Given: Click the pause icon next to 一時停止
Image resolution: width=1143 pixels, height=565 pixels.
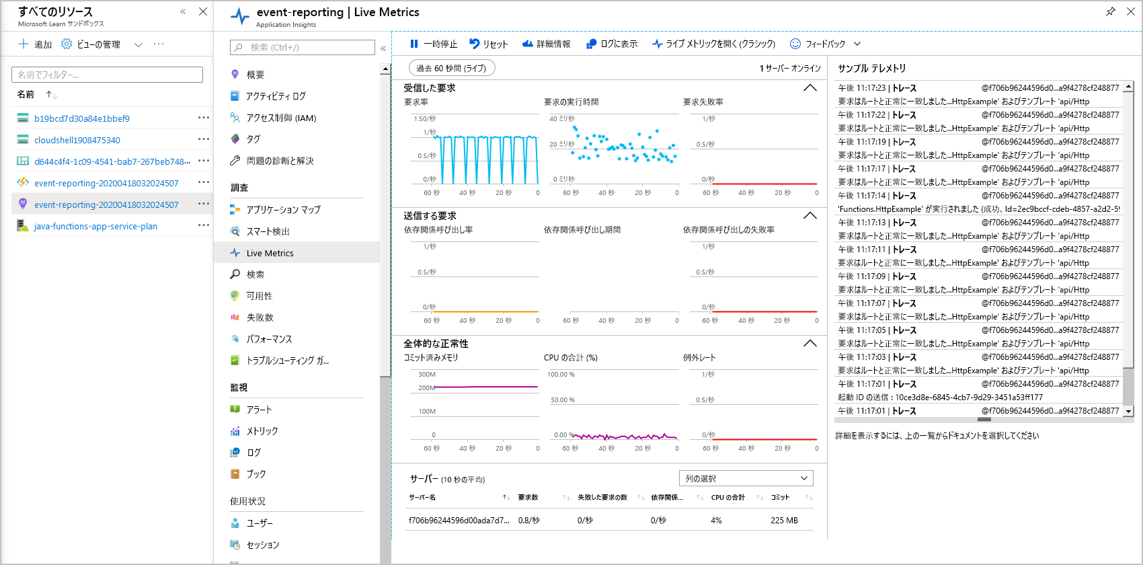Looking at the screenshot, I should [414, 44].
